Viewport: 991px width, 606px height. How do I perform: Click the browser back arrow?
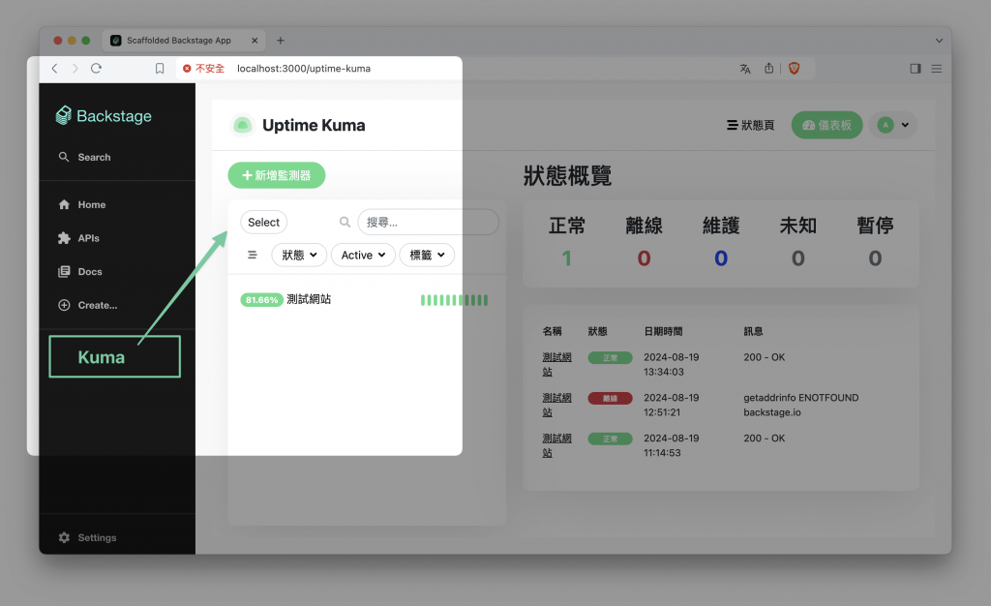tap(54, 68)
